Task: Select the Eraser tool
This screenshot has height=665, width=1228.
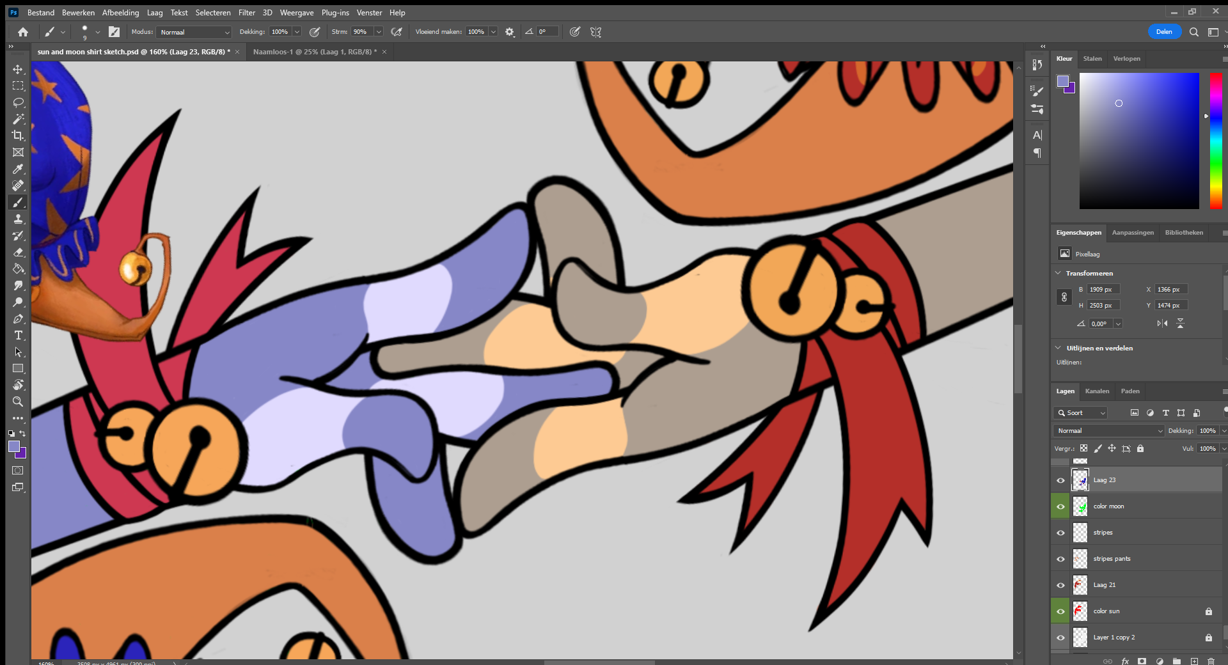Action: pos(18,252)
